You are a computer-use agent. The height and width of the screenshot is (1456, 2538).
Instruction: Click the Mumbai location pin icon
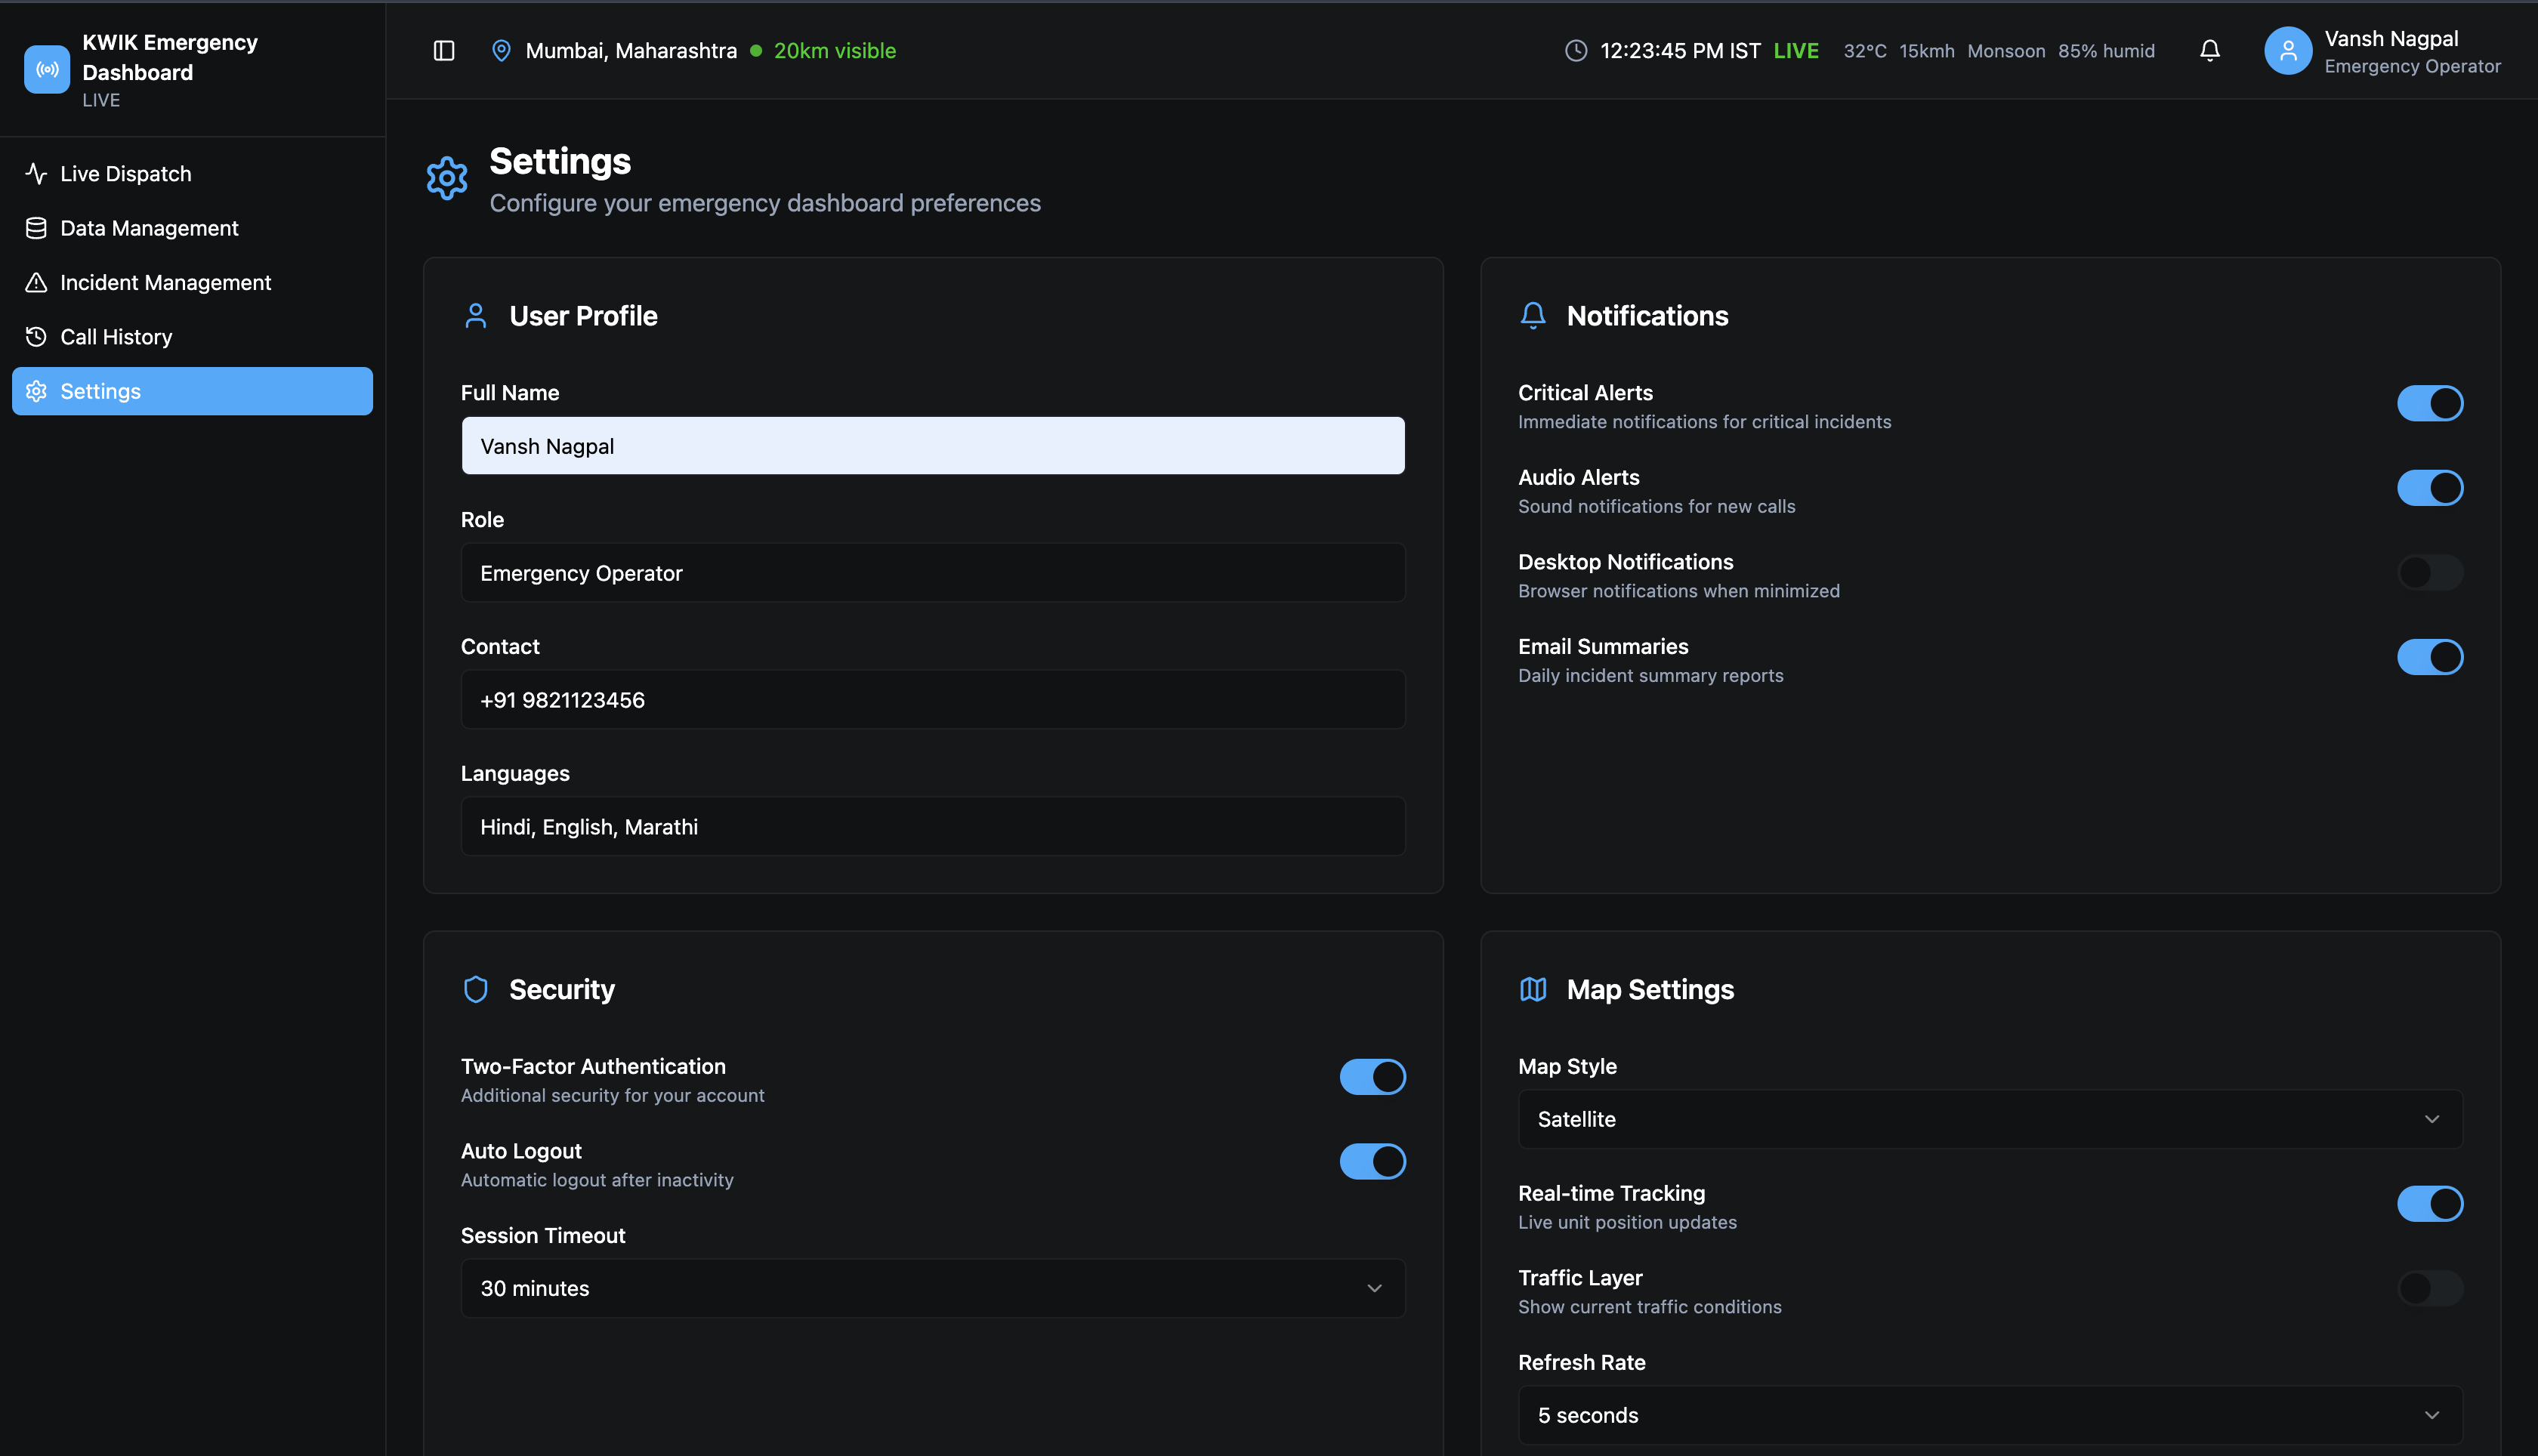point(501,51)
